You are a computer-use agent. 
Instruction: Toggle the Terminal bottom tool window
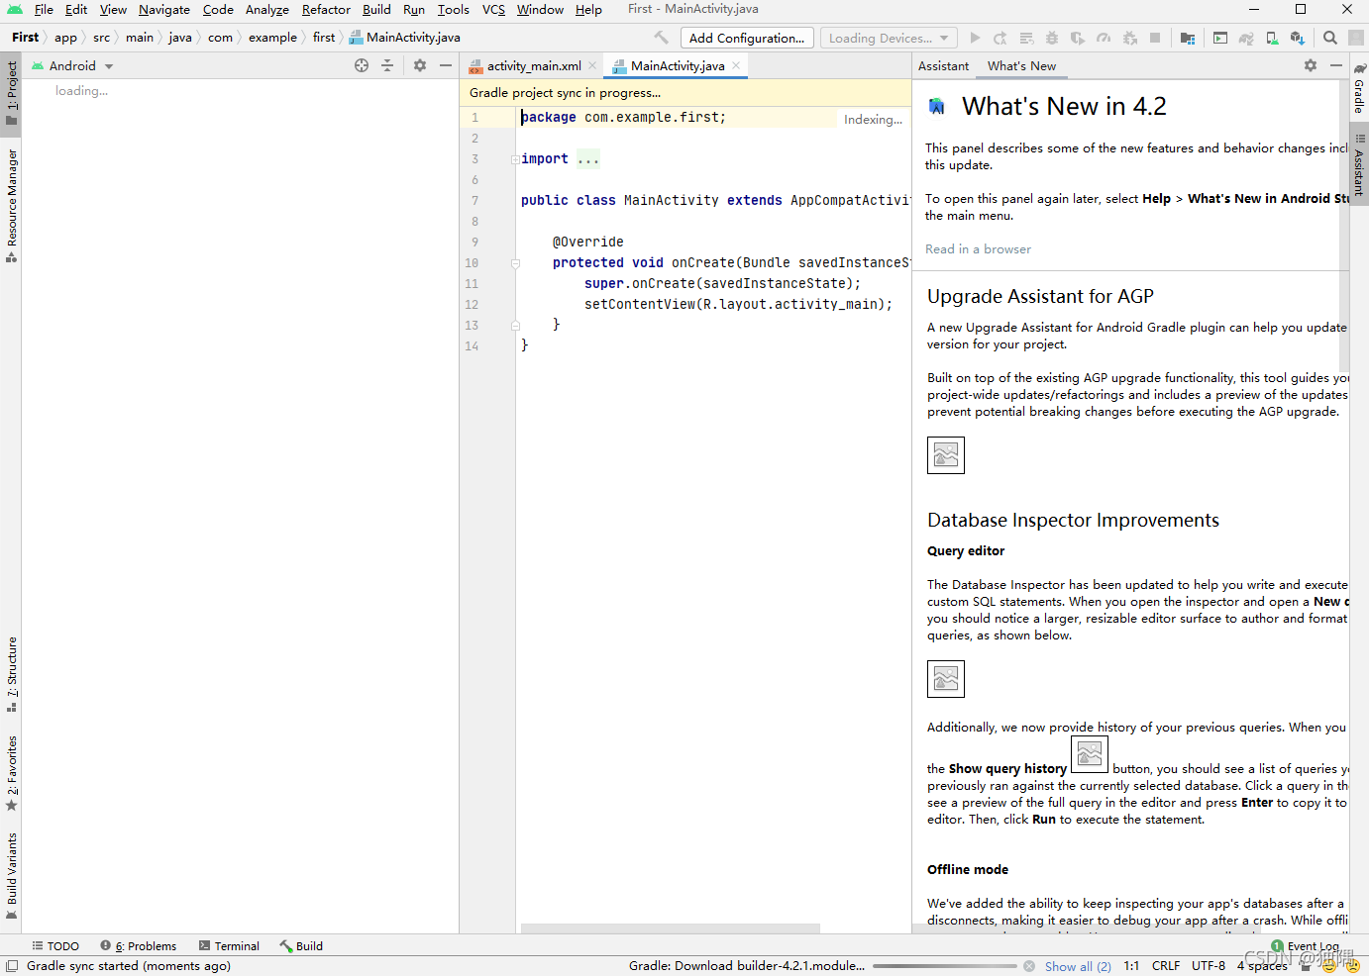click(229, 946)
